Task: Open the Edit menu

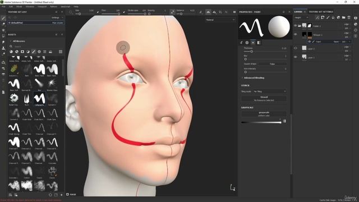Action: coord(11,7)
